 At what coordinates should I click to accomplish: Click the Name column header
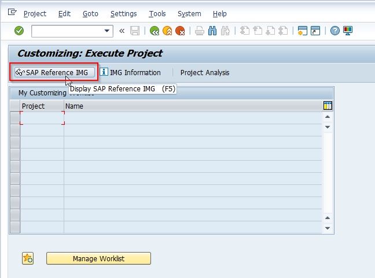pos(193,106)
